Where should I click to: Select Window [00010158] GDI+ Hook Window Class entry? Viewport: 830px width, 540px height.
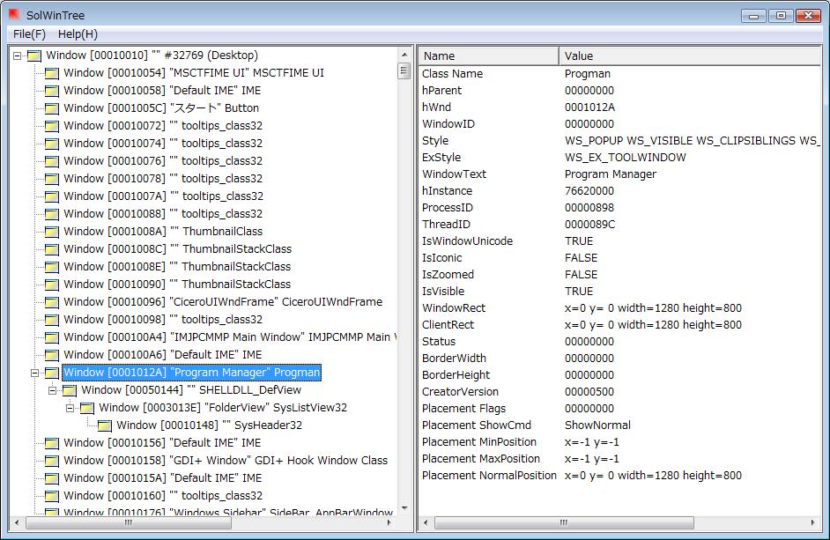[226, 461]
